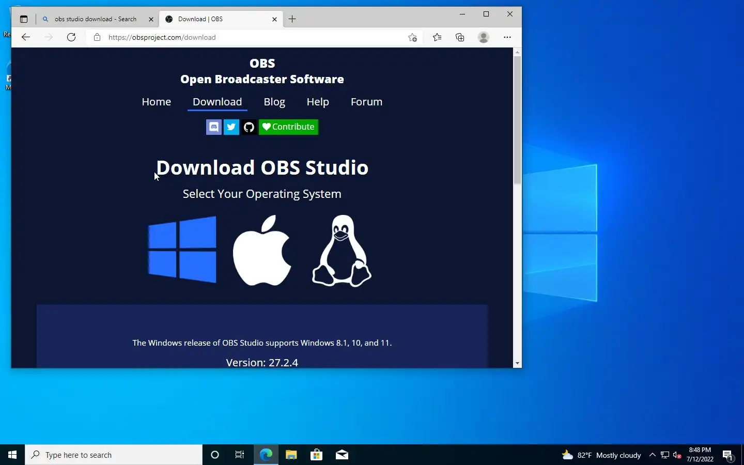Go back to the previous page
Screen dimensions: 744x465
tap(26, 37)
